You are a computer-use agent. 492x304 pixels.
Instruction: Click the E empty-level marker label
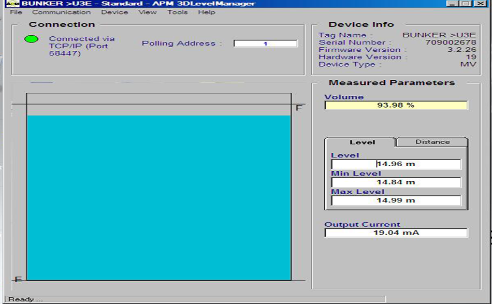coord(19,279)
